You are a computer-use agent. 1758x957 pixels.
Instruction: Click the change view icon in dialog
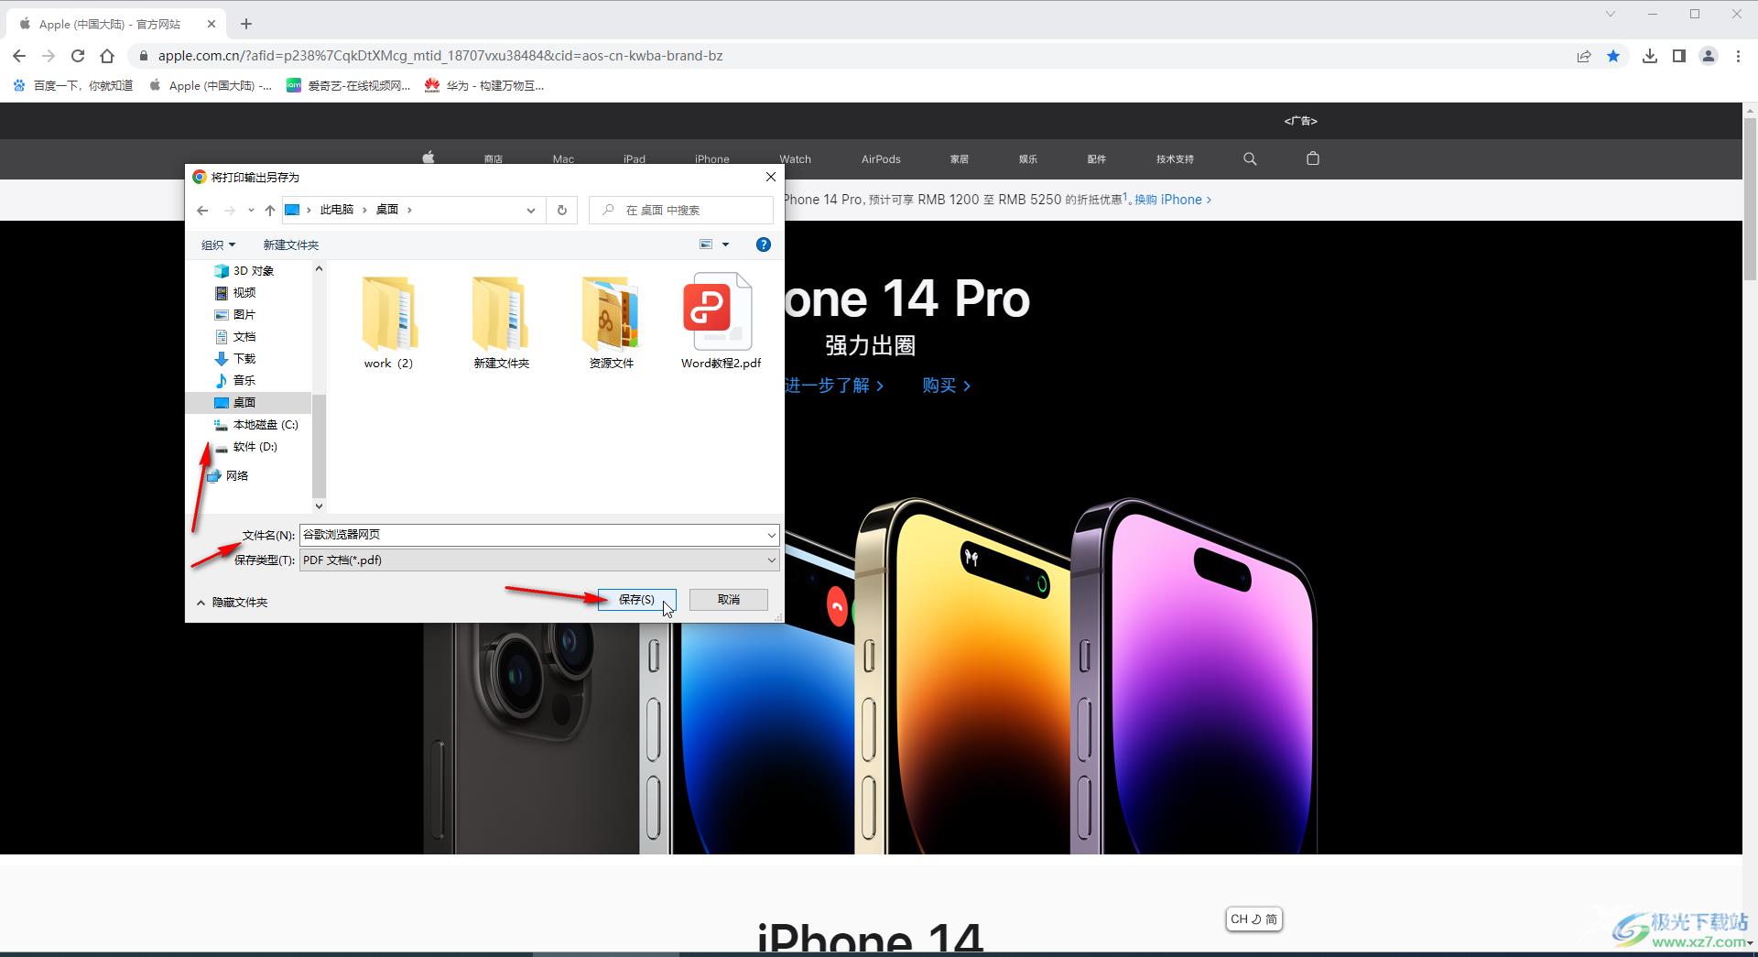pyautogui.click(x=706, y=245)
